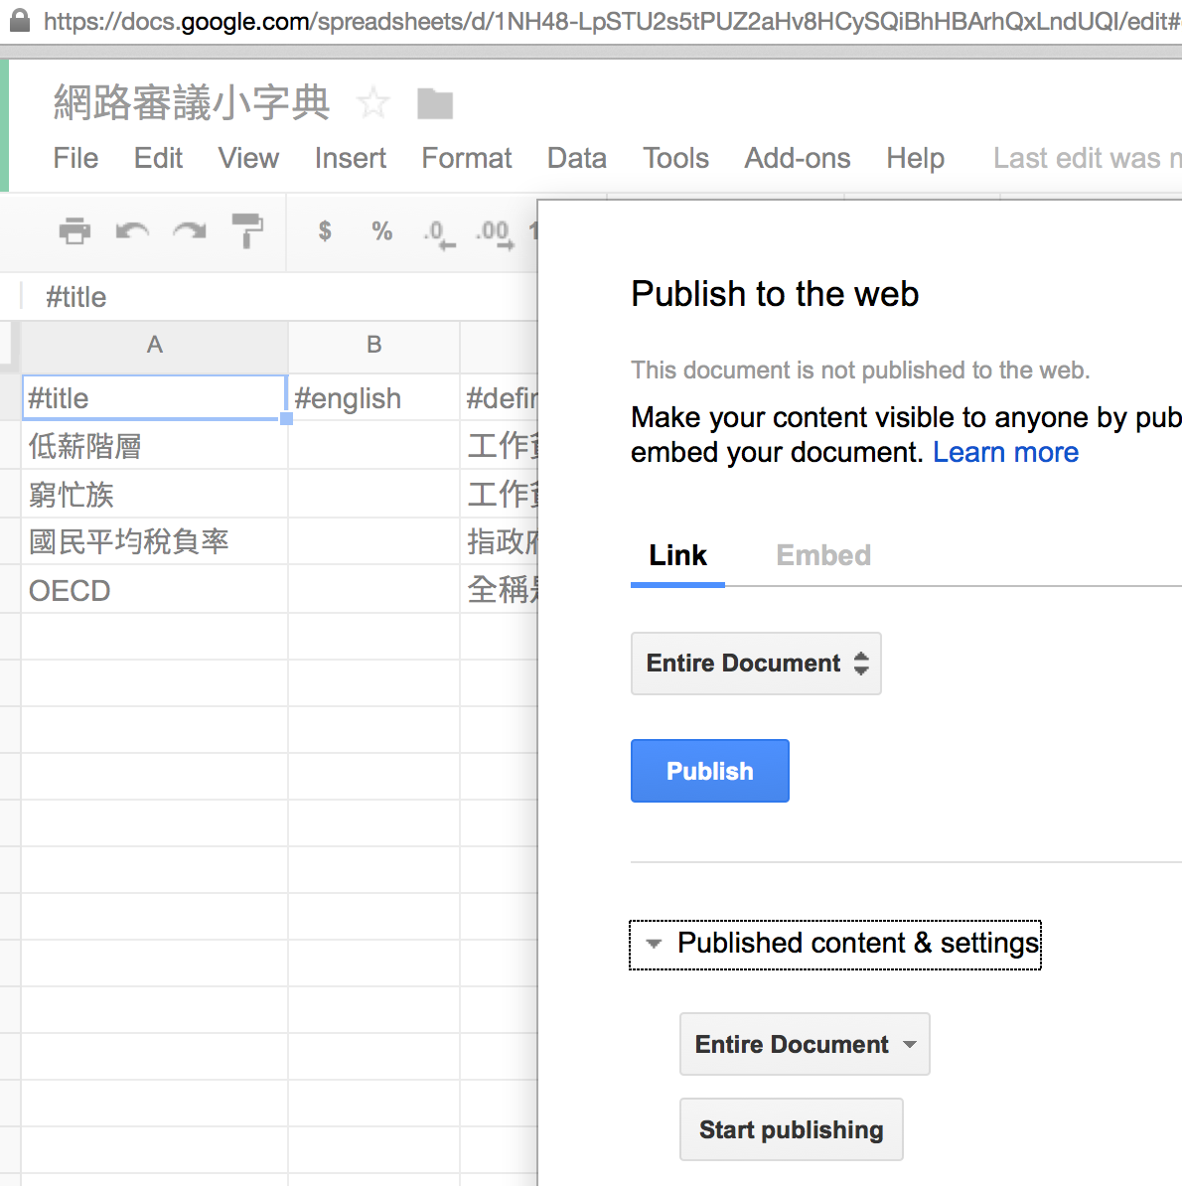Increase decimal places icon
This screenshot has width=1182, height=1186.
[494, 233]
